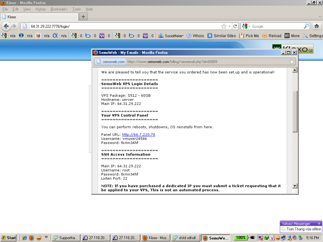Click the 100% battery indicator in the taskbar

(x=241, y=238)
